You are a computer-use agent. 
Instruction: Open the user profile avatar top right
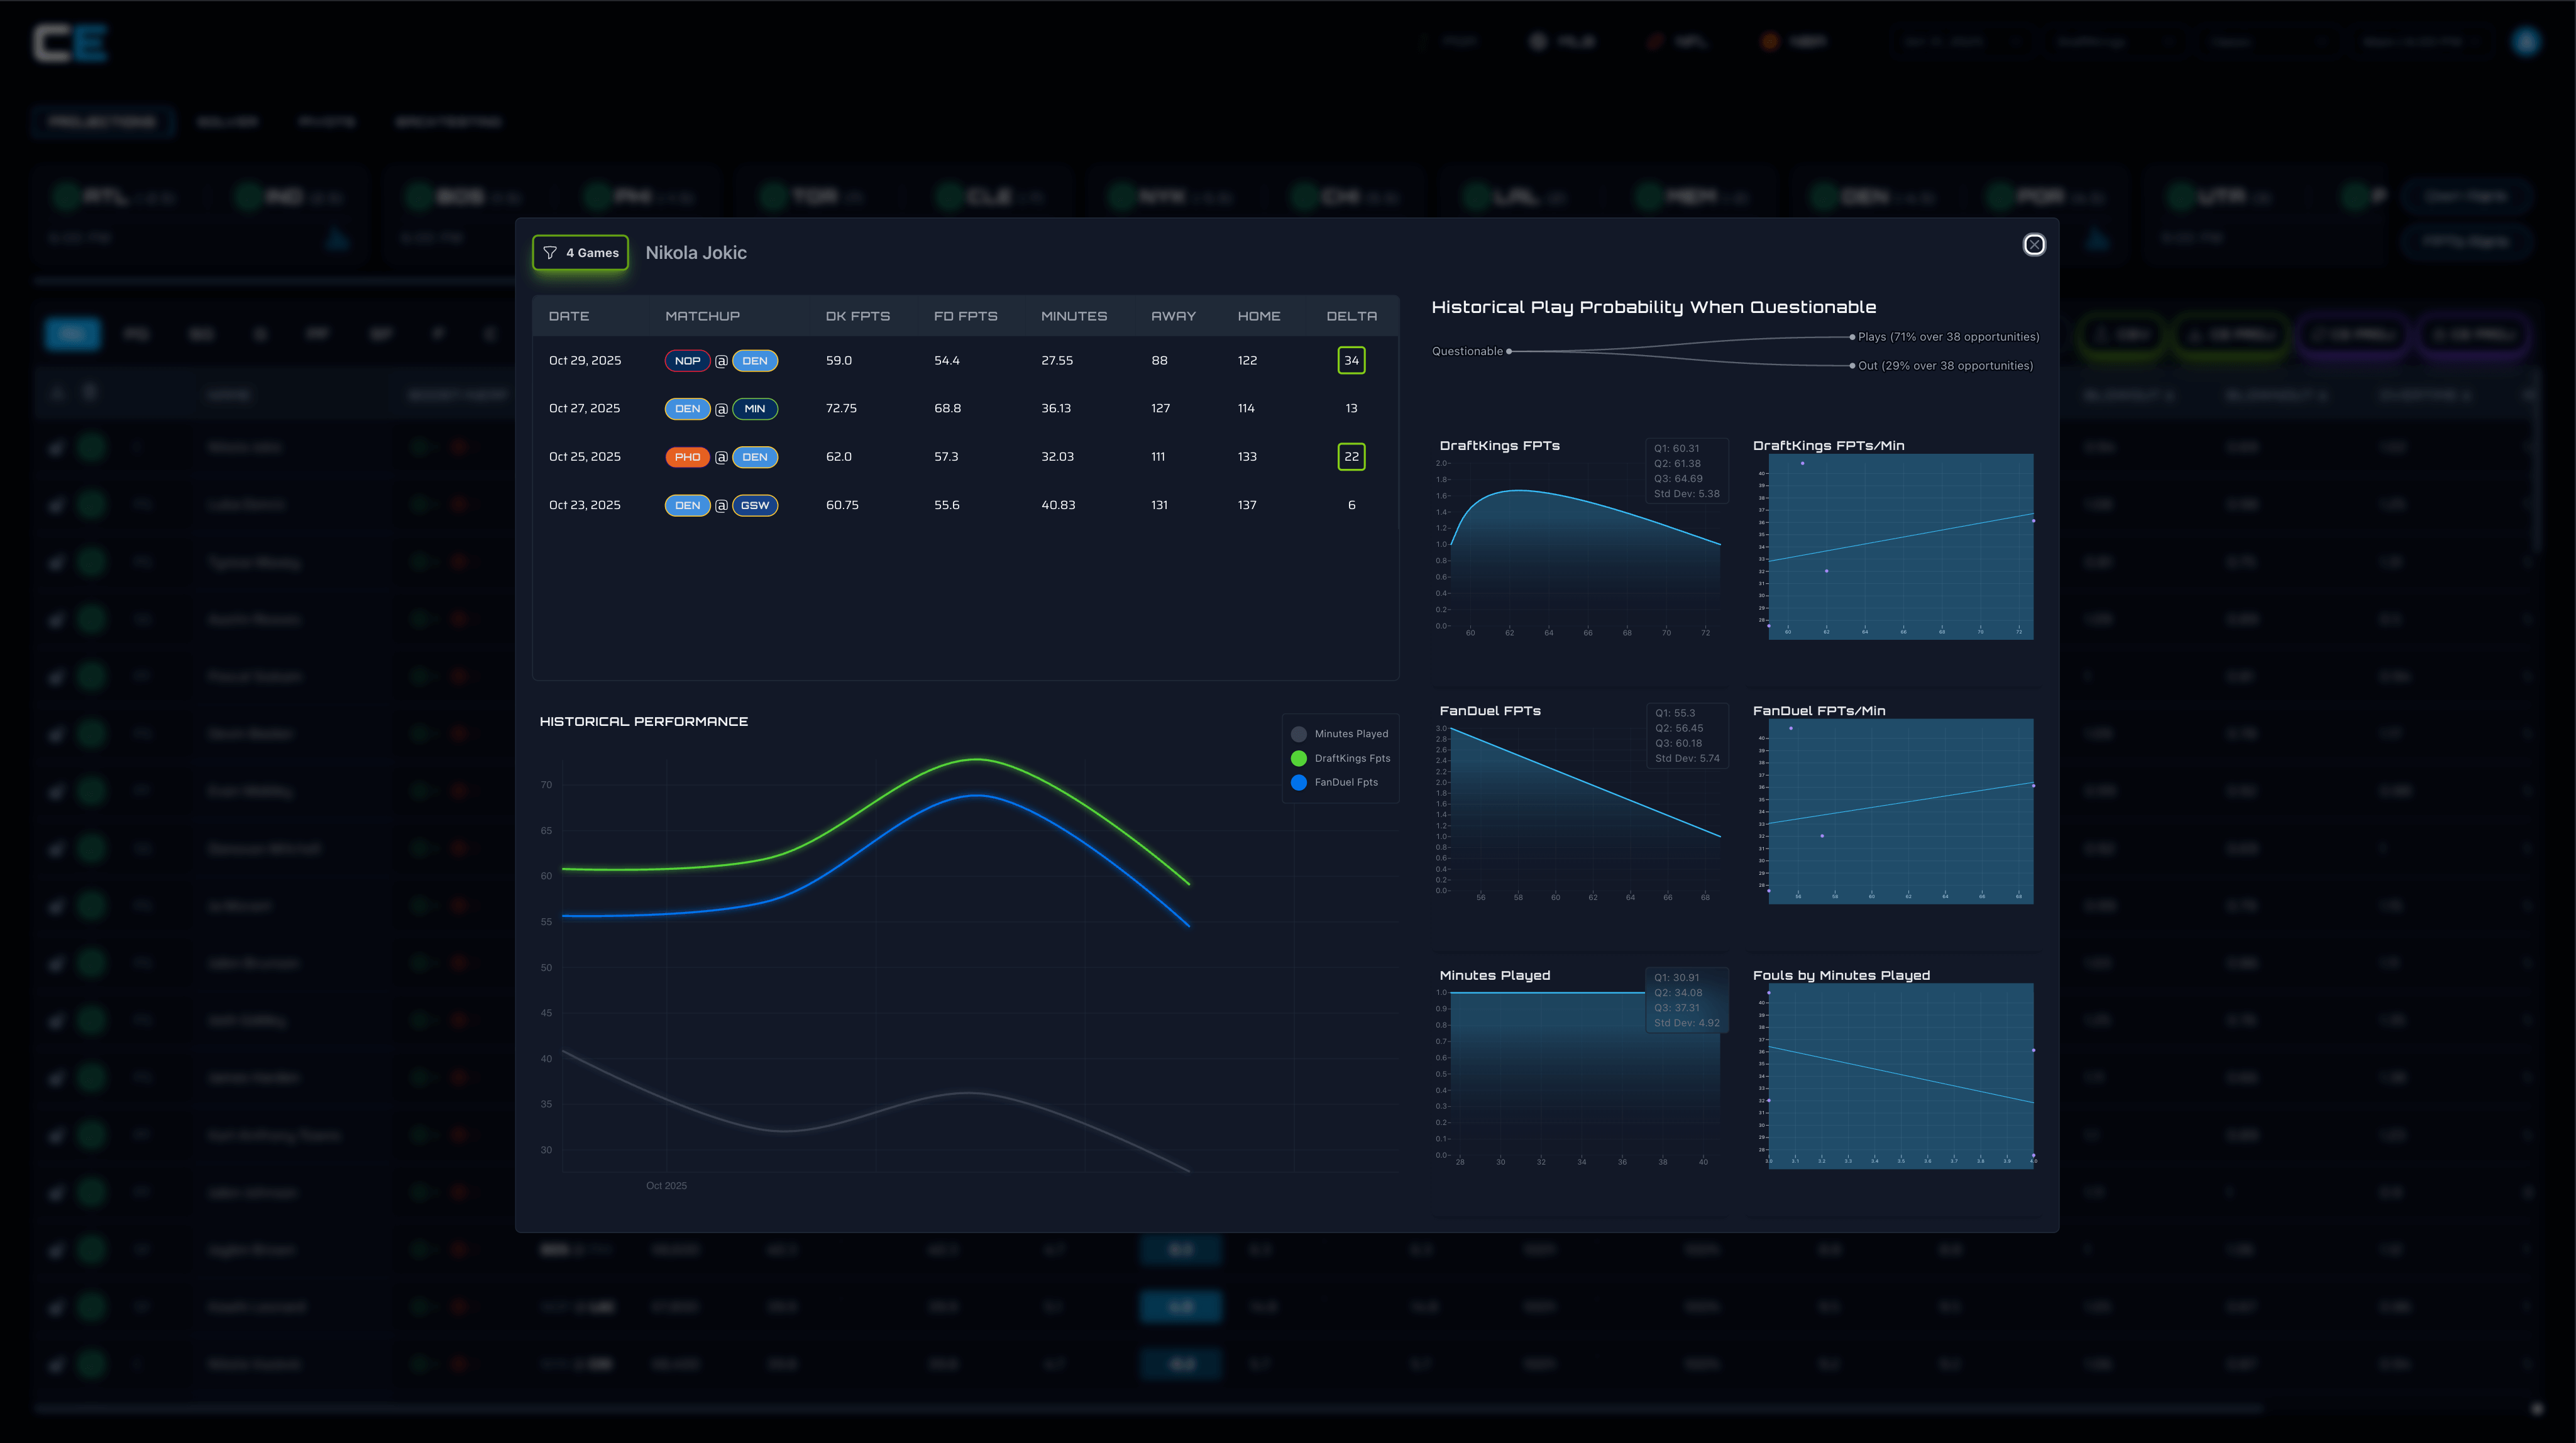[2526, 41]
